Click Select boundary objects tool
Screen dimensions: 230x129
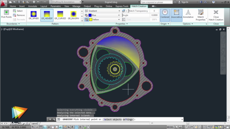(x=18, y=11)
